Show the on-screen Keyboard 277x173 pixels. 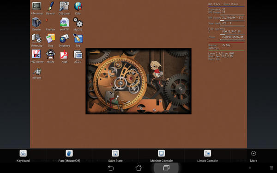pos(23,156)
